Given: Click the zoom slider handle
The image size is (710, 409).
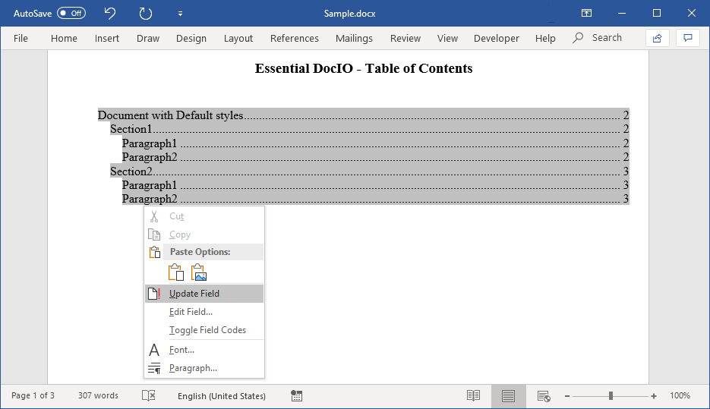Looking at the screenshot, I should 611,396.
